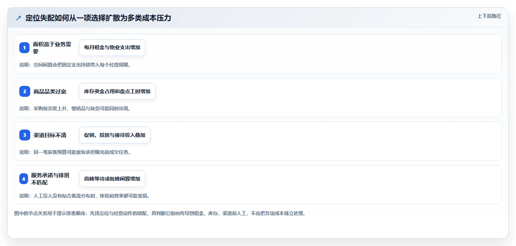Select the 库存资金占用和盘点工时增加 node
This screenshot has height=246, width=516.
[x=117, y=91]
